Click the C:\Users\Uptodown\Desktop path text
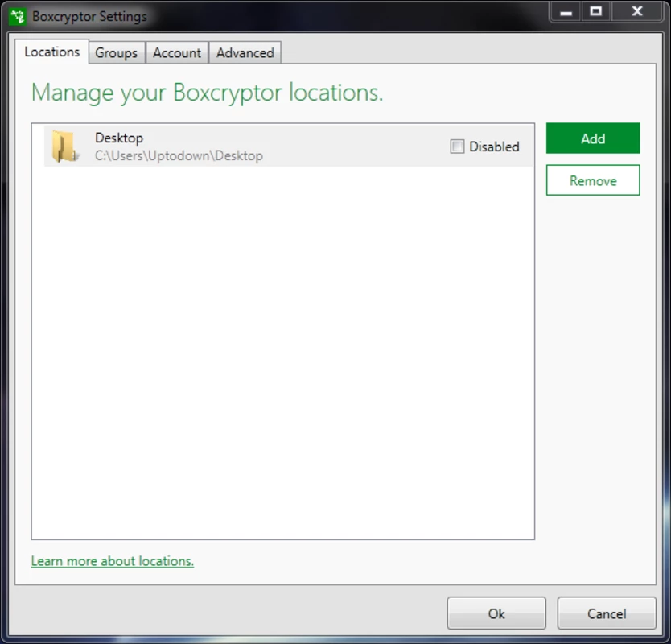The image size is (671, 644). 179,155
